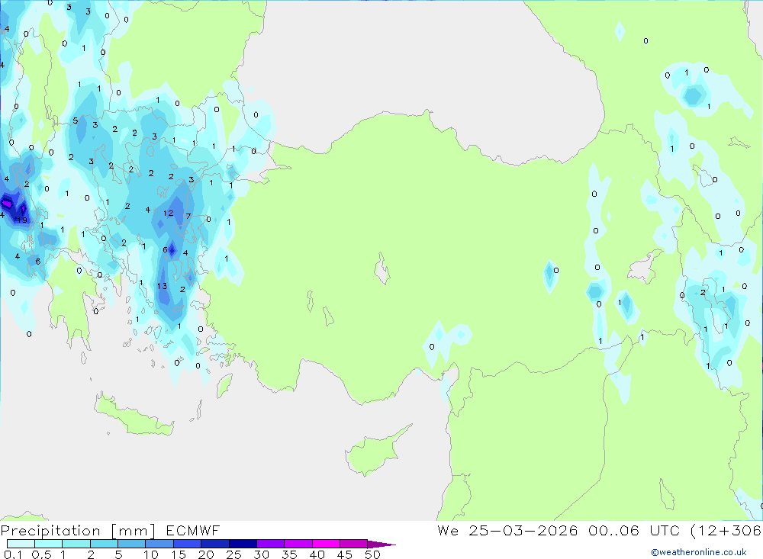Click the legend label "40"

coord(317,554)
